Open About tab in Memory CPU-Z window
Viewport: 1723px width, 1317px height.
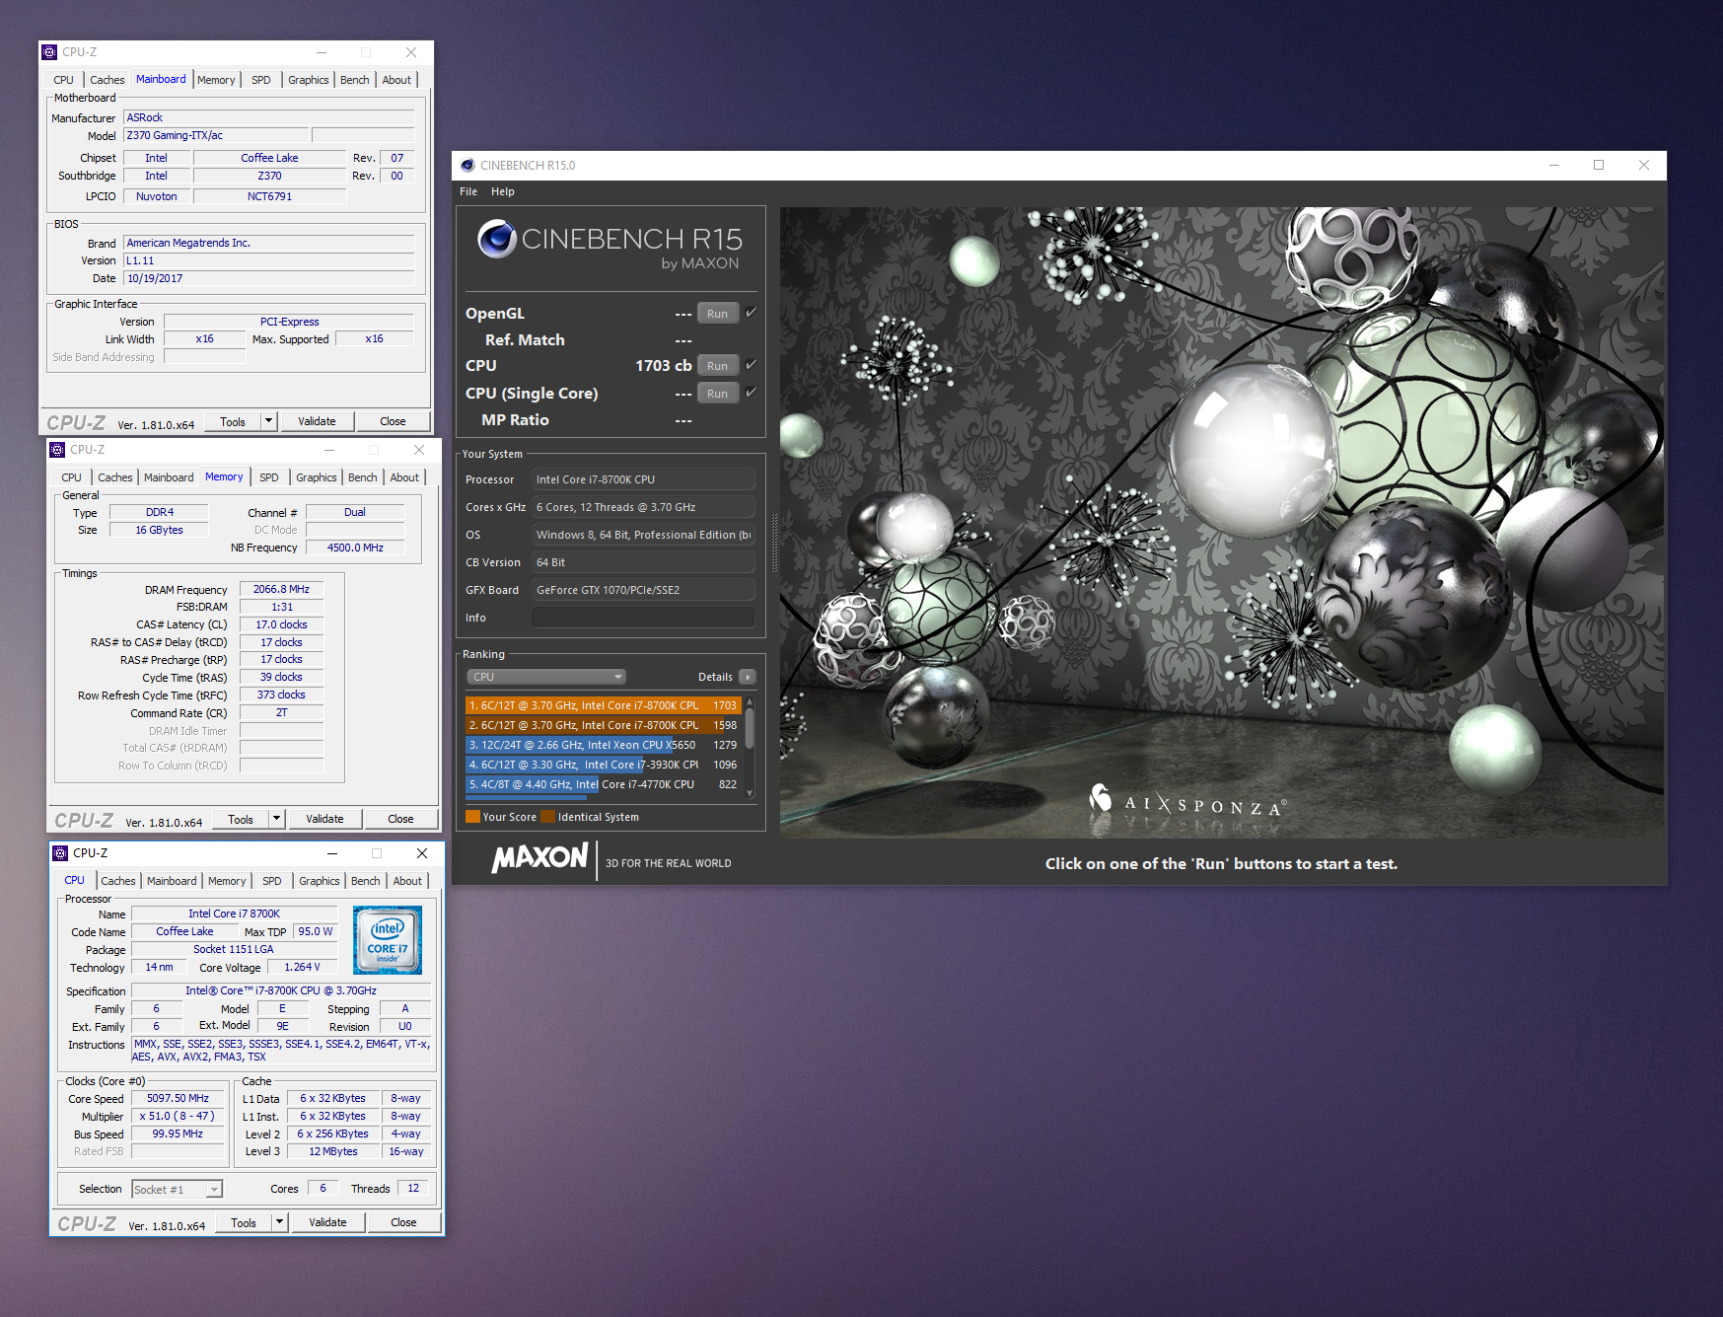[404, 477]
